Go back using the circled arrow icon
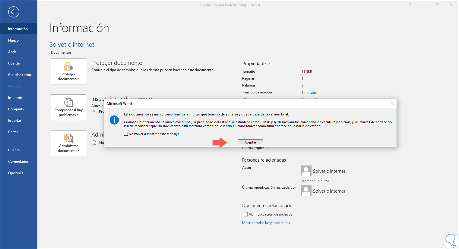The image size is (459, 249). tap(14, 12)
